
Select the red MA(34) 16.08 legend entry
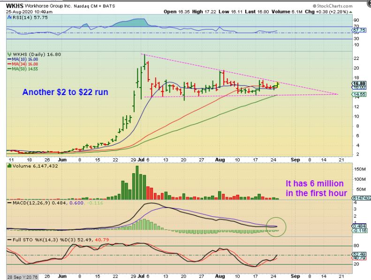point(23,64)
